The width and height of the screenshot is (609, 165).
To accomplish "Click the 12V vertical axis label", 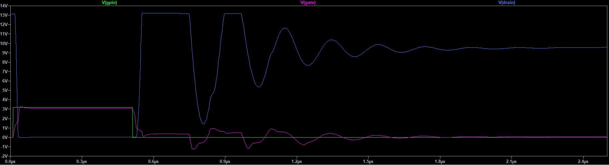I will 4,25.
